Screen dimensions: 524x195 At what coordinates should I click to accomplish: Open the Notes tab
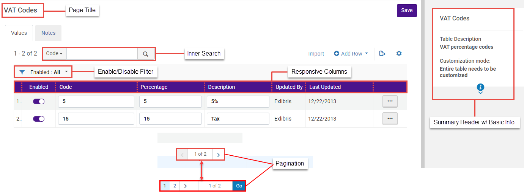pos(49,33)
